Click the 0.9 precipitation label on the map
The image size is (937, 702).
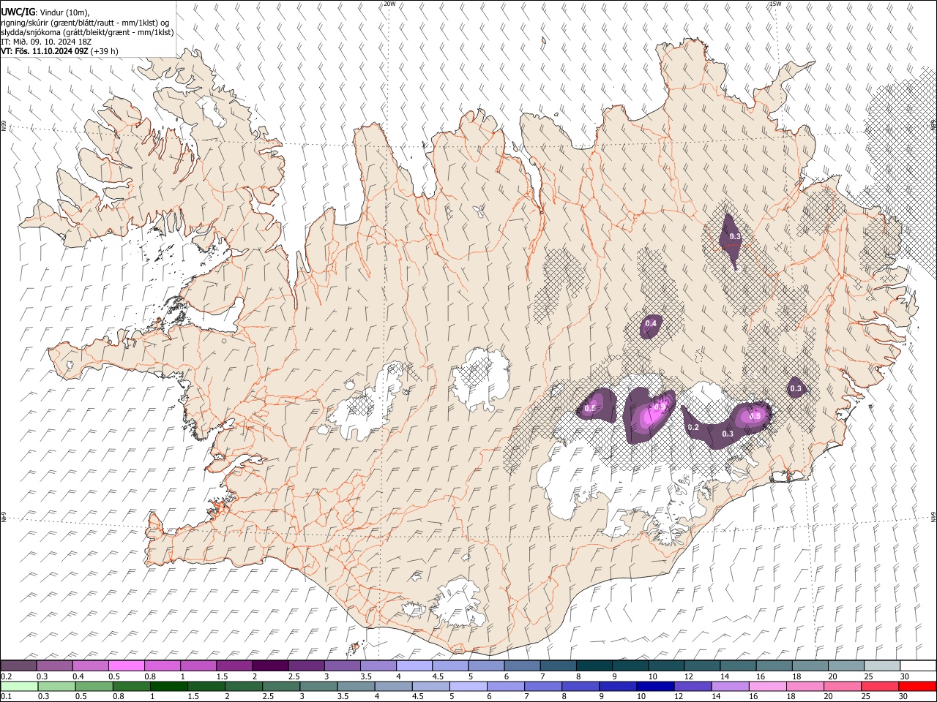(x=660, y=407)
